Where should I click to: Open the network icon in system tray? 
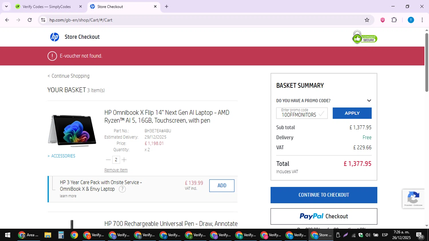[354, 235]
